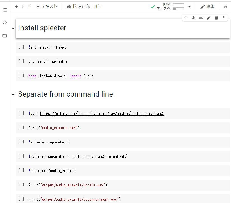This screenshot has height=203, width=231.
Task: Collapse the Separate from command line section
Action: point(13,95)
